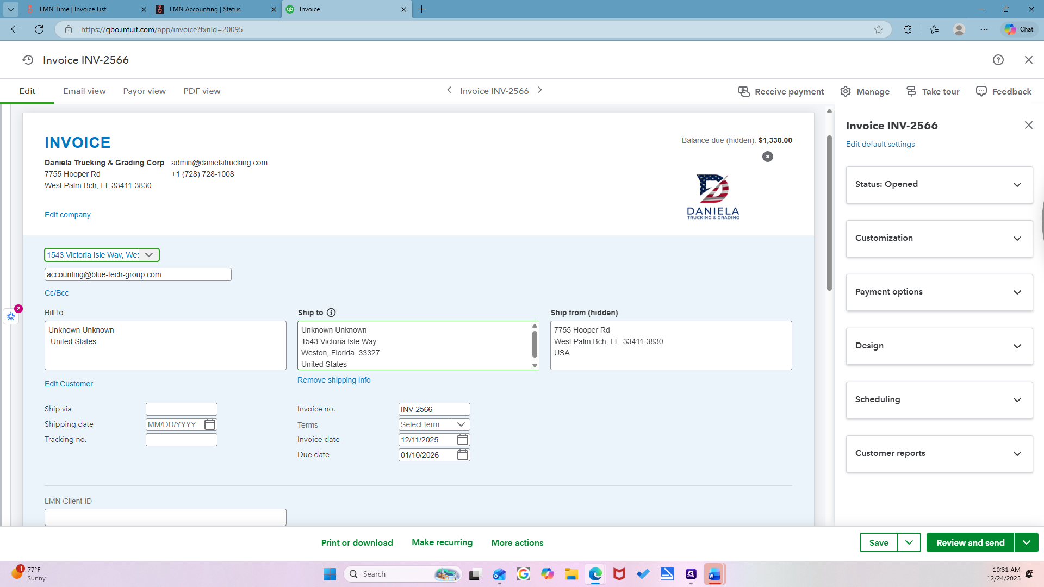Image resolution: width=1044 pixels, height=587 pixels.
Task: Open the Due date calendar picker
Action: (x=463, y=455)
